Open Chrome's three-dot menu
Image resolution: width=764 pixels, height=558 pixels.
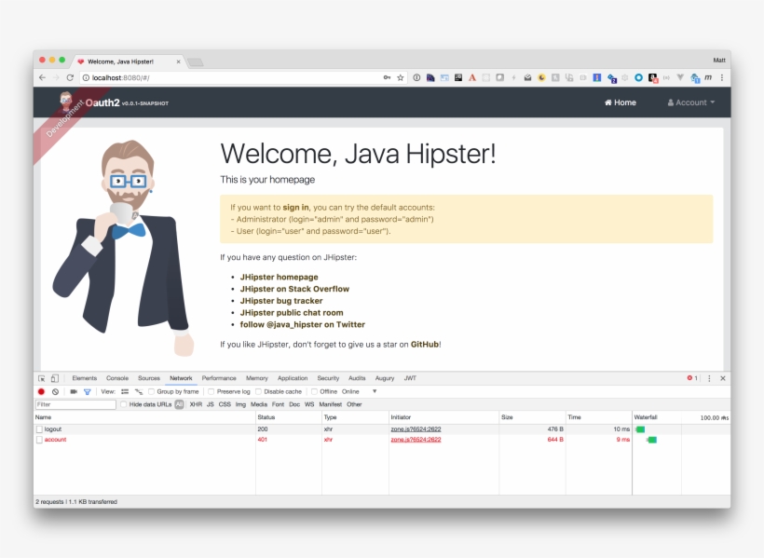tap(721, 77)
